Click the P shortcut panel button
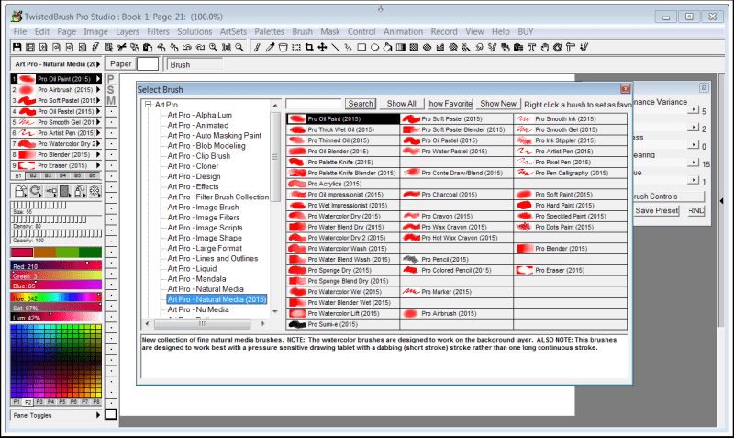This screenshot has height=438, width=734. (111, 79)
